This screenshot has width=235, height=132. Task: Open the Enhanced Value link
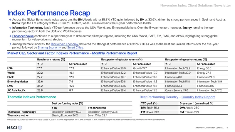coord(23,36)
